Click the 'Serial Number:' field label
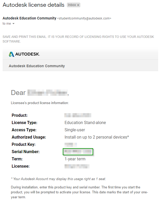 pos(26,152)
